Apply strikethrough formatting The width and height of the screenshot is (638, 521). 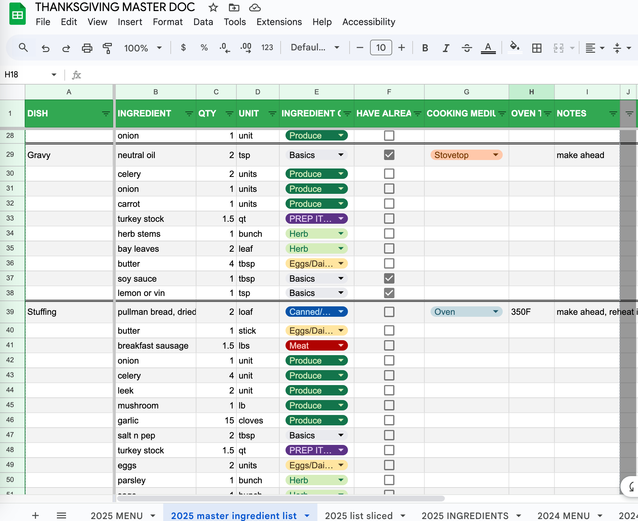(x=467, y=48)
